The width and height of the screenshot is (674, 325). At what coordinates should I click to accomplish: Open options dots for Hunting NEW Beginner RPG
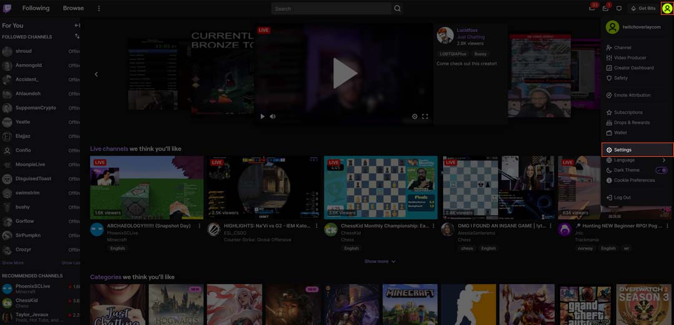(667, 225)
